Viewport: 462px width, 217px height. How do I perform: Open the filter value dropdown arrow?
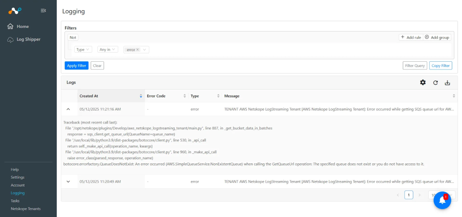click(145, 50)
